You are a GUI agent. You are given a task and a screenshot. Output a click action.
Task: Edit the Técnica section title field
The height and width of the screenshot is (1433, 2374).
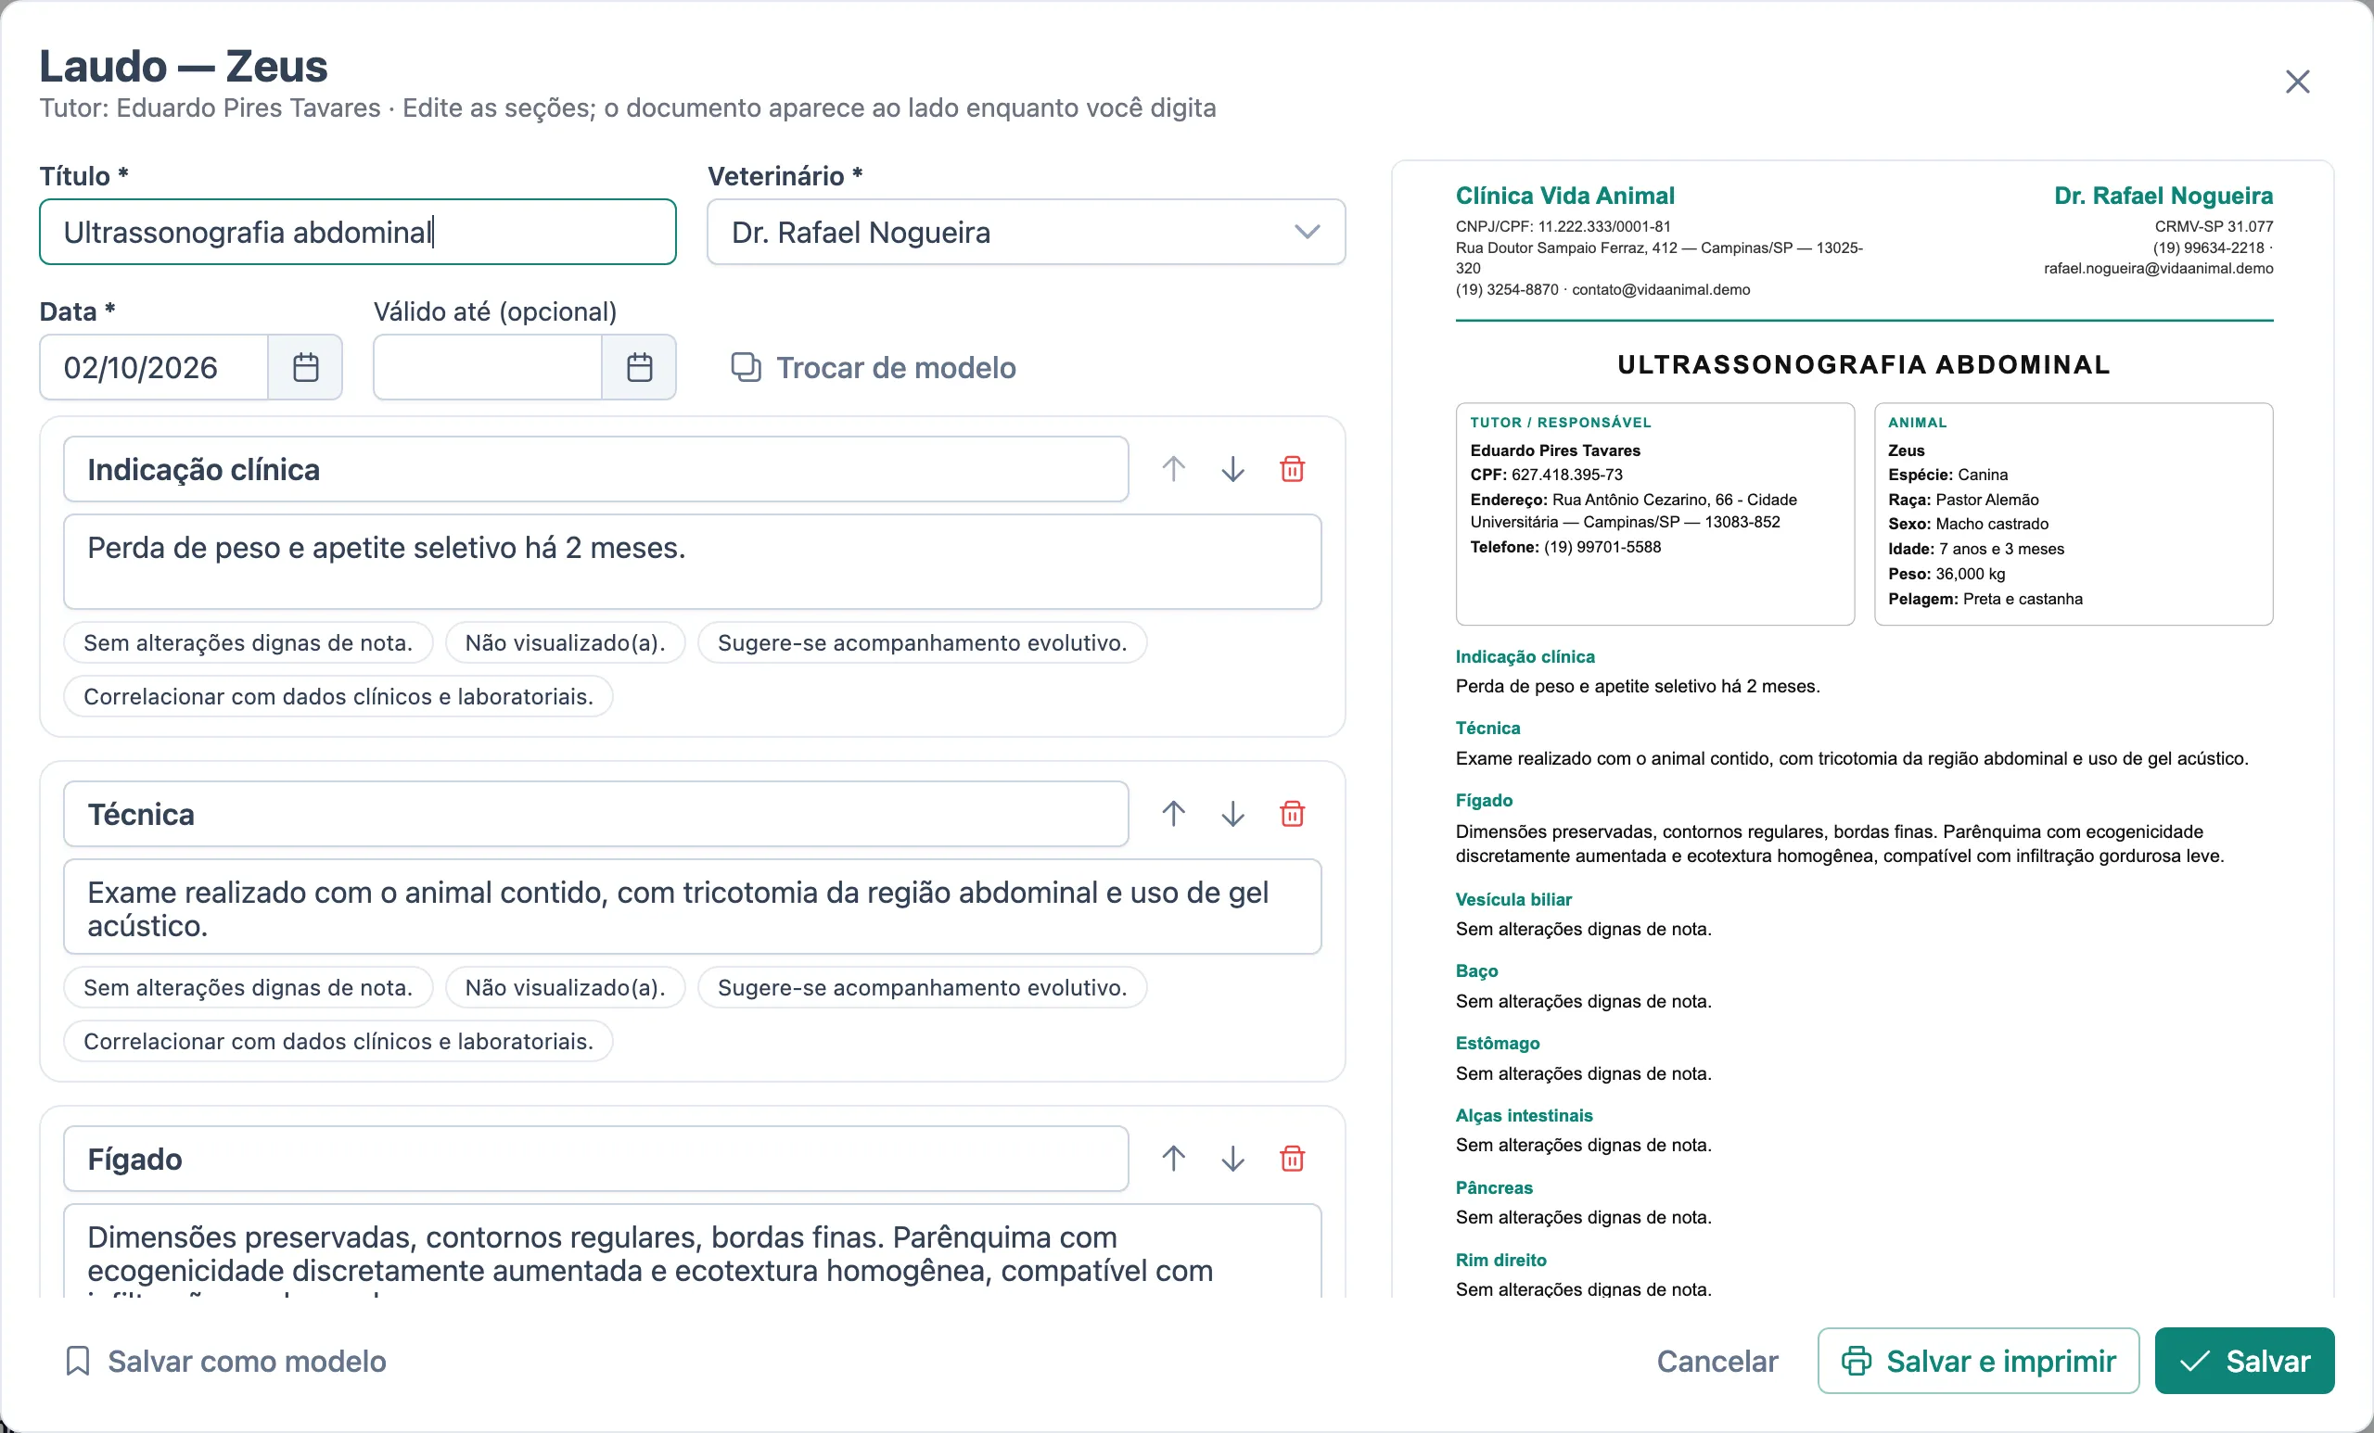(x=595, y=814)
